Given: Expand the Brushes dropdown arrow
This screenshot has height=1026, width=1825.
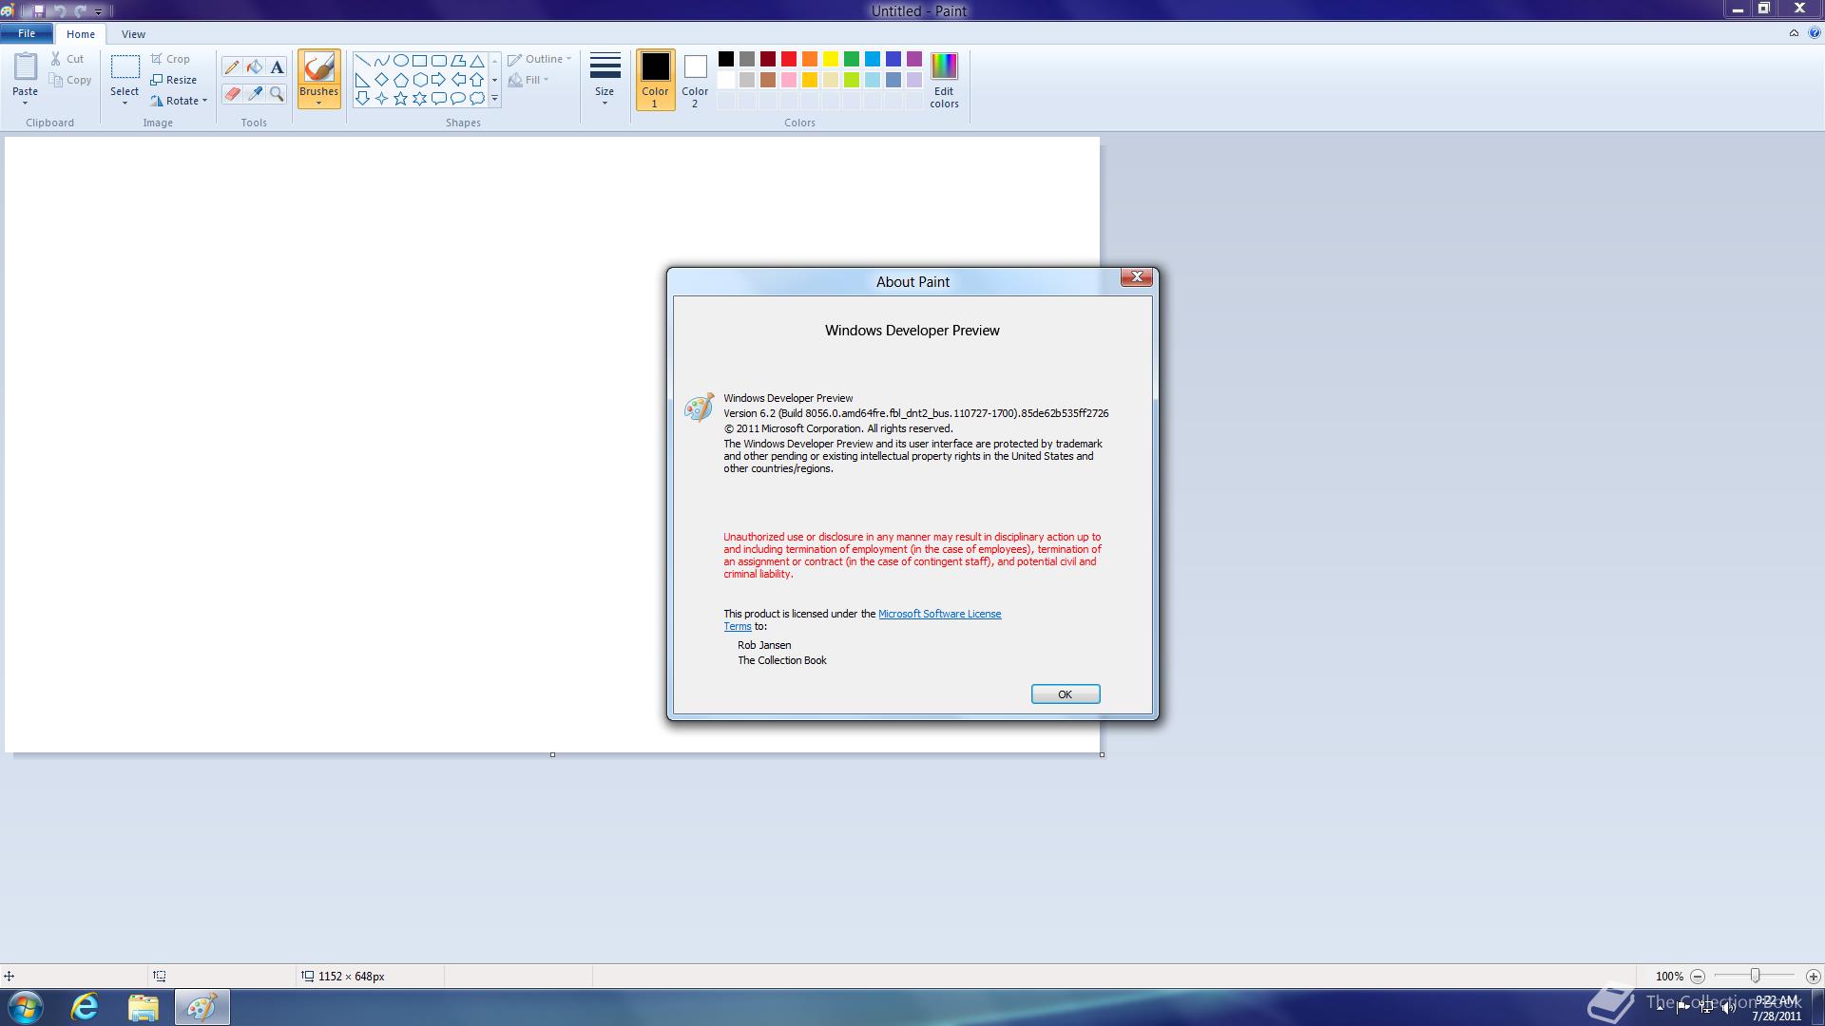Looking at the screenshot, I should [318, 102].
